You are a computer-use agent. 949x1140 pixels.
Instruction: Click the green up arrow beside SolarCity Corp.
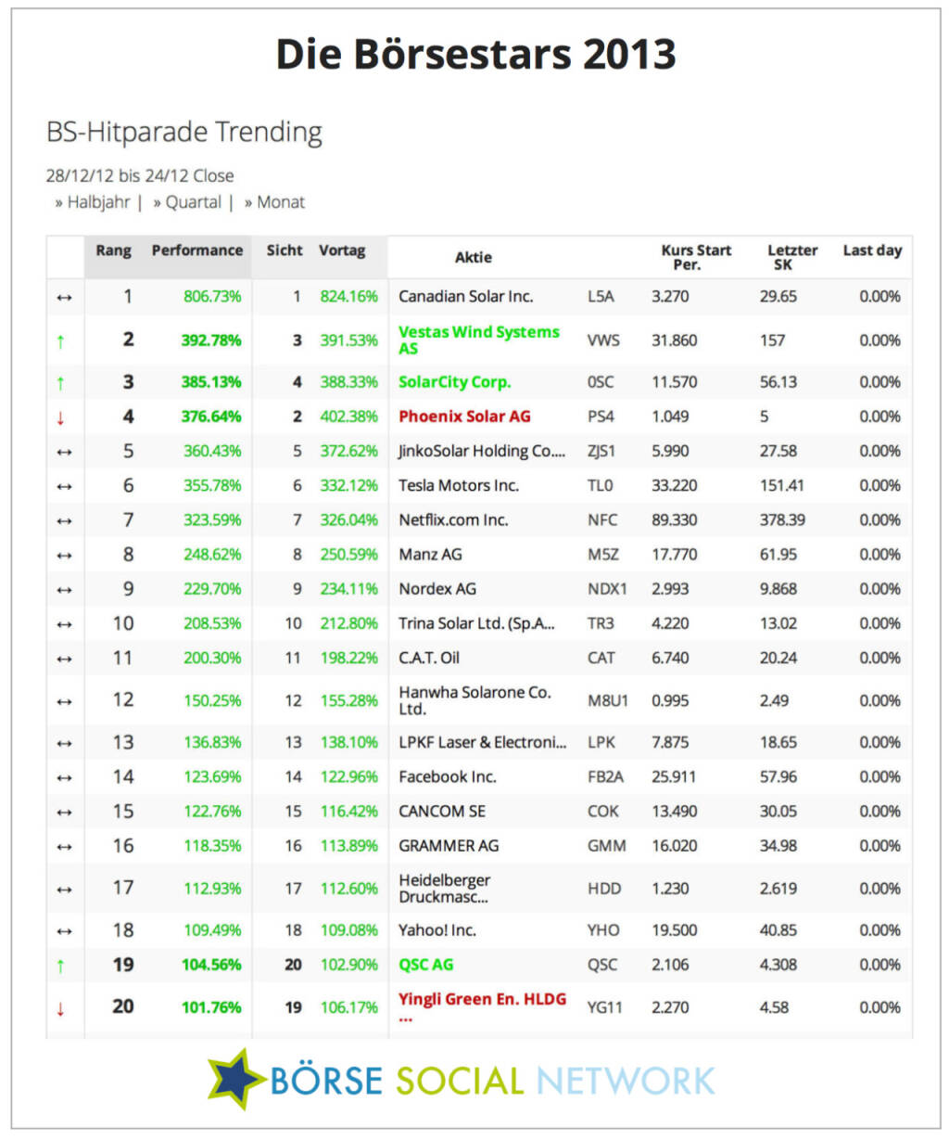61,383
